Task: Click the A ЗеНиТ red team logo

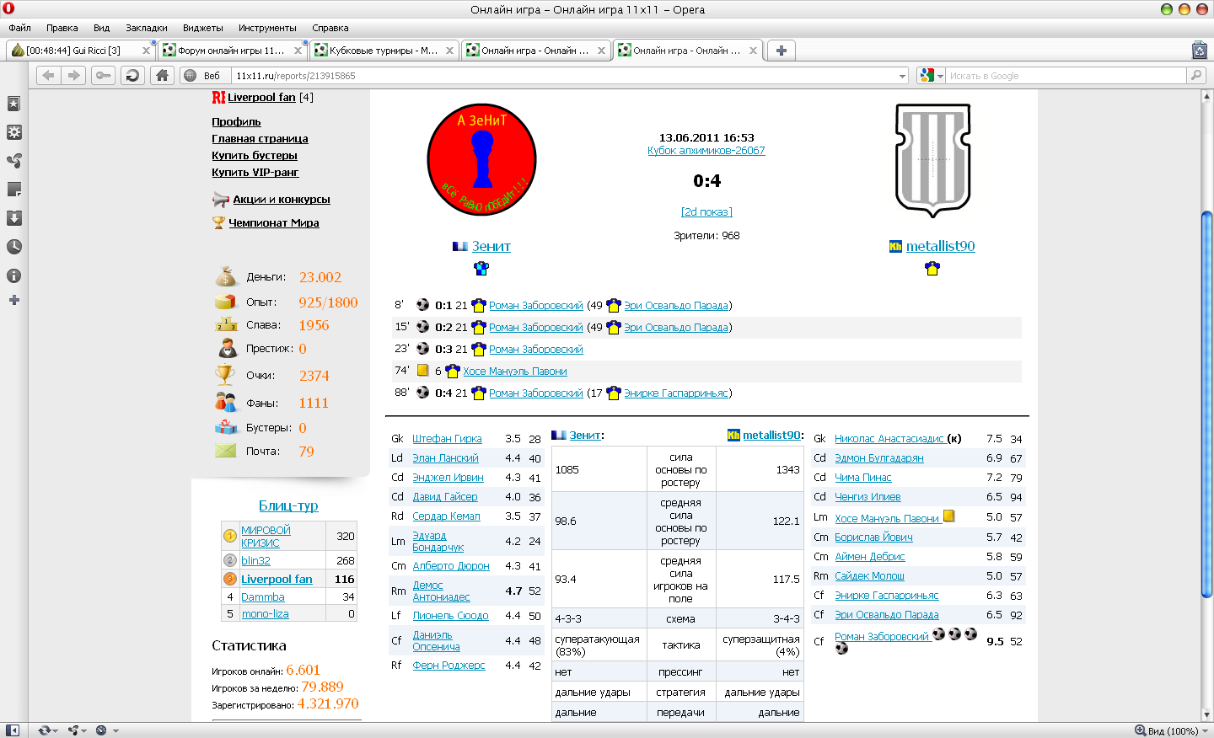Action: pyautogui.click(x=481, y=159)
